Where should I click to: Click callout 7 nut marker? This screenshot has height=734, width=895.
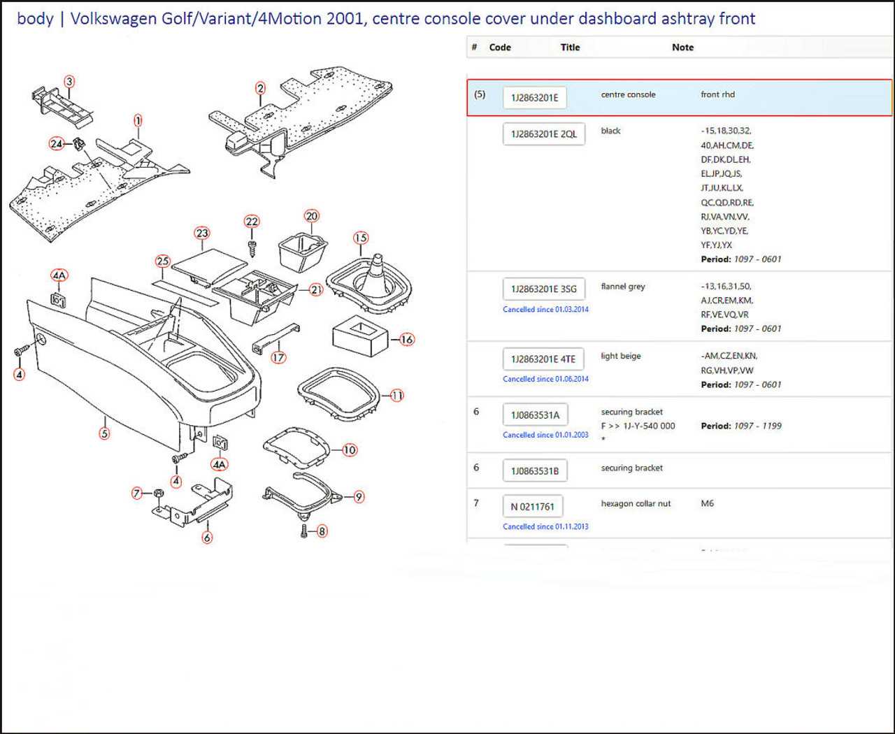tap(137, 494)
